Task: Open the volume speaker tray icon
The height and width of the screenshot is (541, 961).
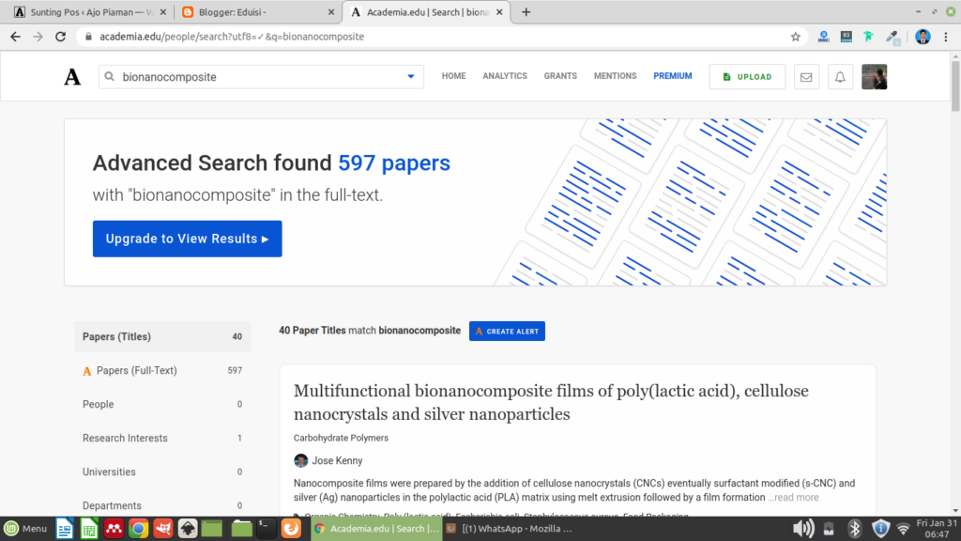Action: [803, 528]
